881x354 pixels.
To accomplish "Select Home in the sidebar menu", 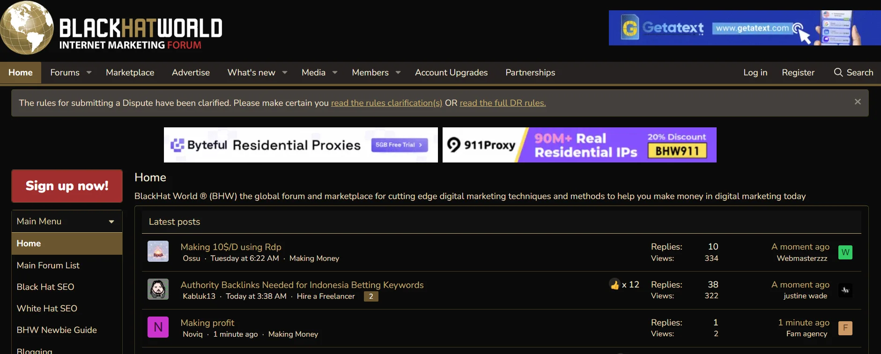I will pyautogui.click(x=67, y=243).
